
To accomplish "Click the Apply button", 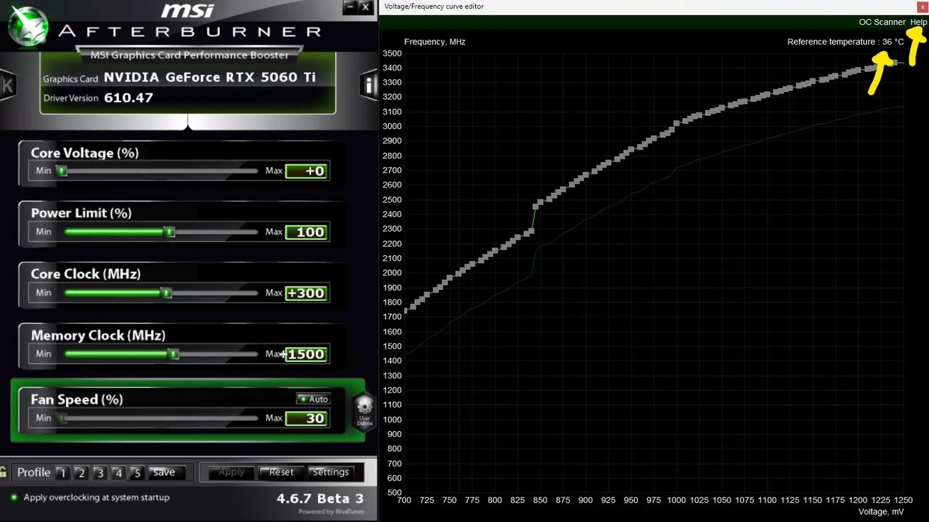I will 231,472.
